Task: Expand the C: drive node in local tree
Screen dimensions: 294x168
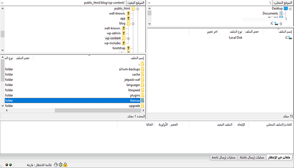Action: tap(281, 24)
